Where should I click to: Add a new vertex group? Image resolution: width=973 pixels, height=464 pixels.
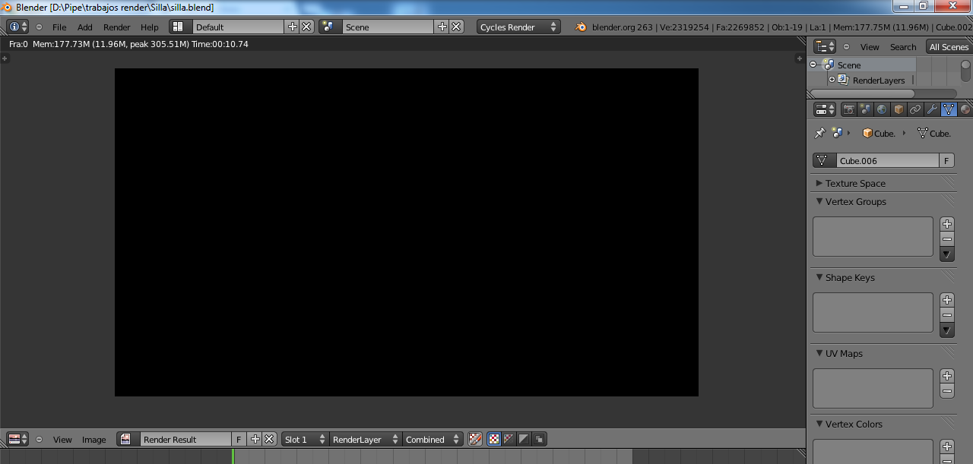(947, 224)
